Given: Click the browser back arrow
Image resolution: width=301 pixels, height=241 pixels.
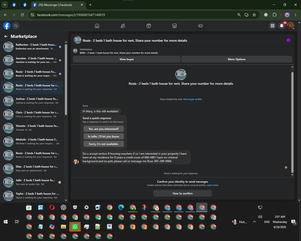Looking at the screenshot, I should [x=5, y=15].
